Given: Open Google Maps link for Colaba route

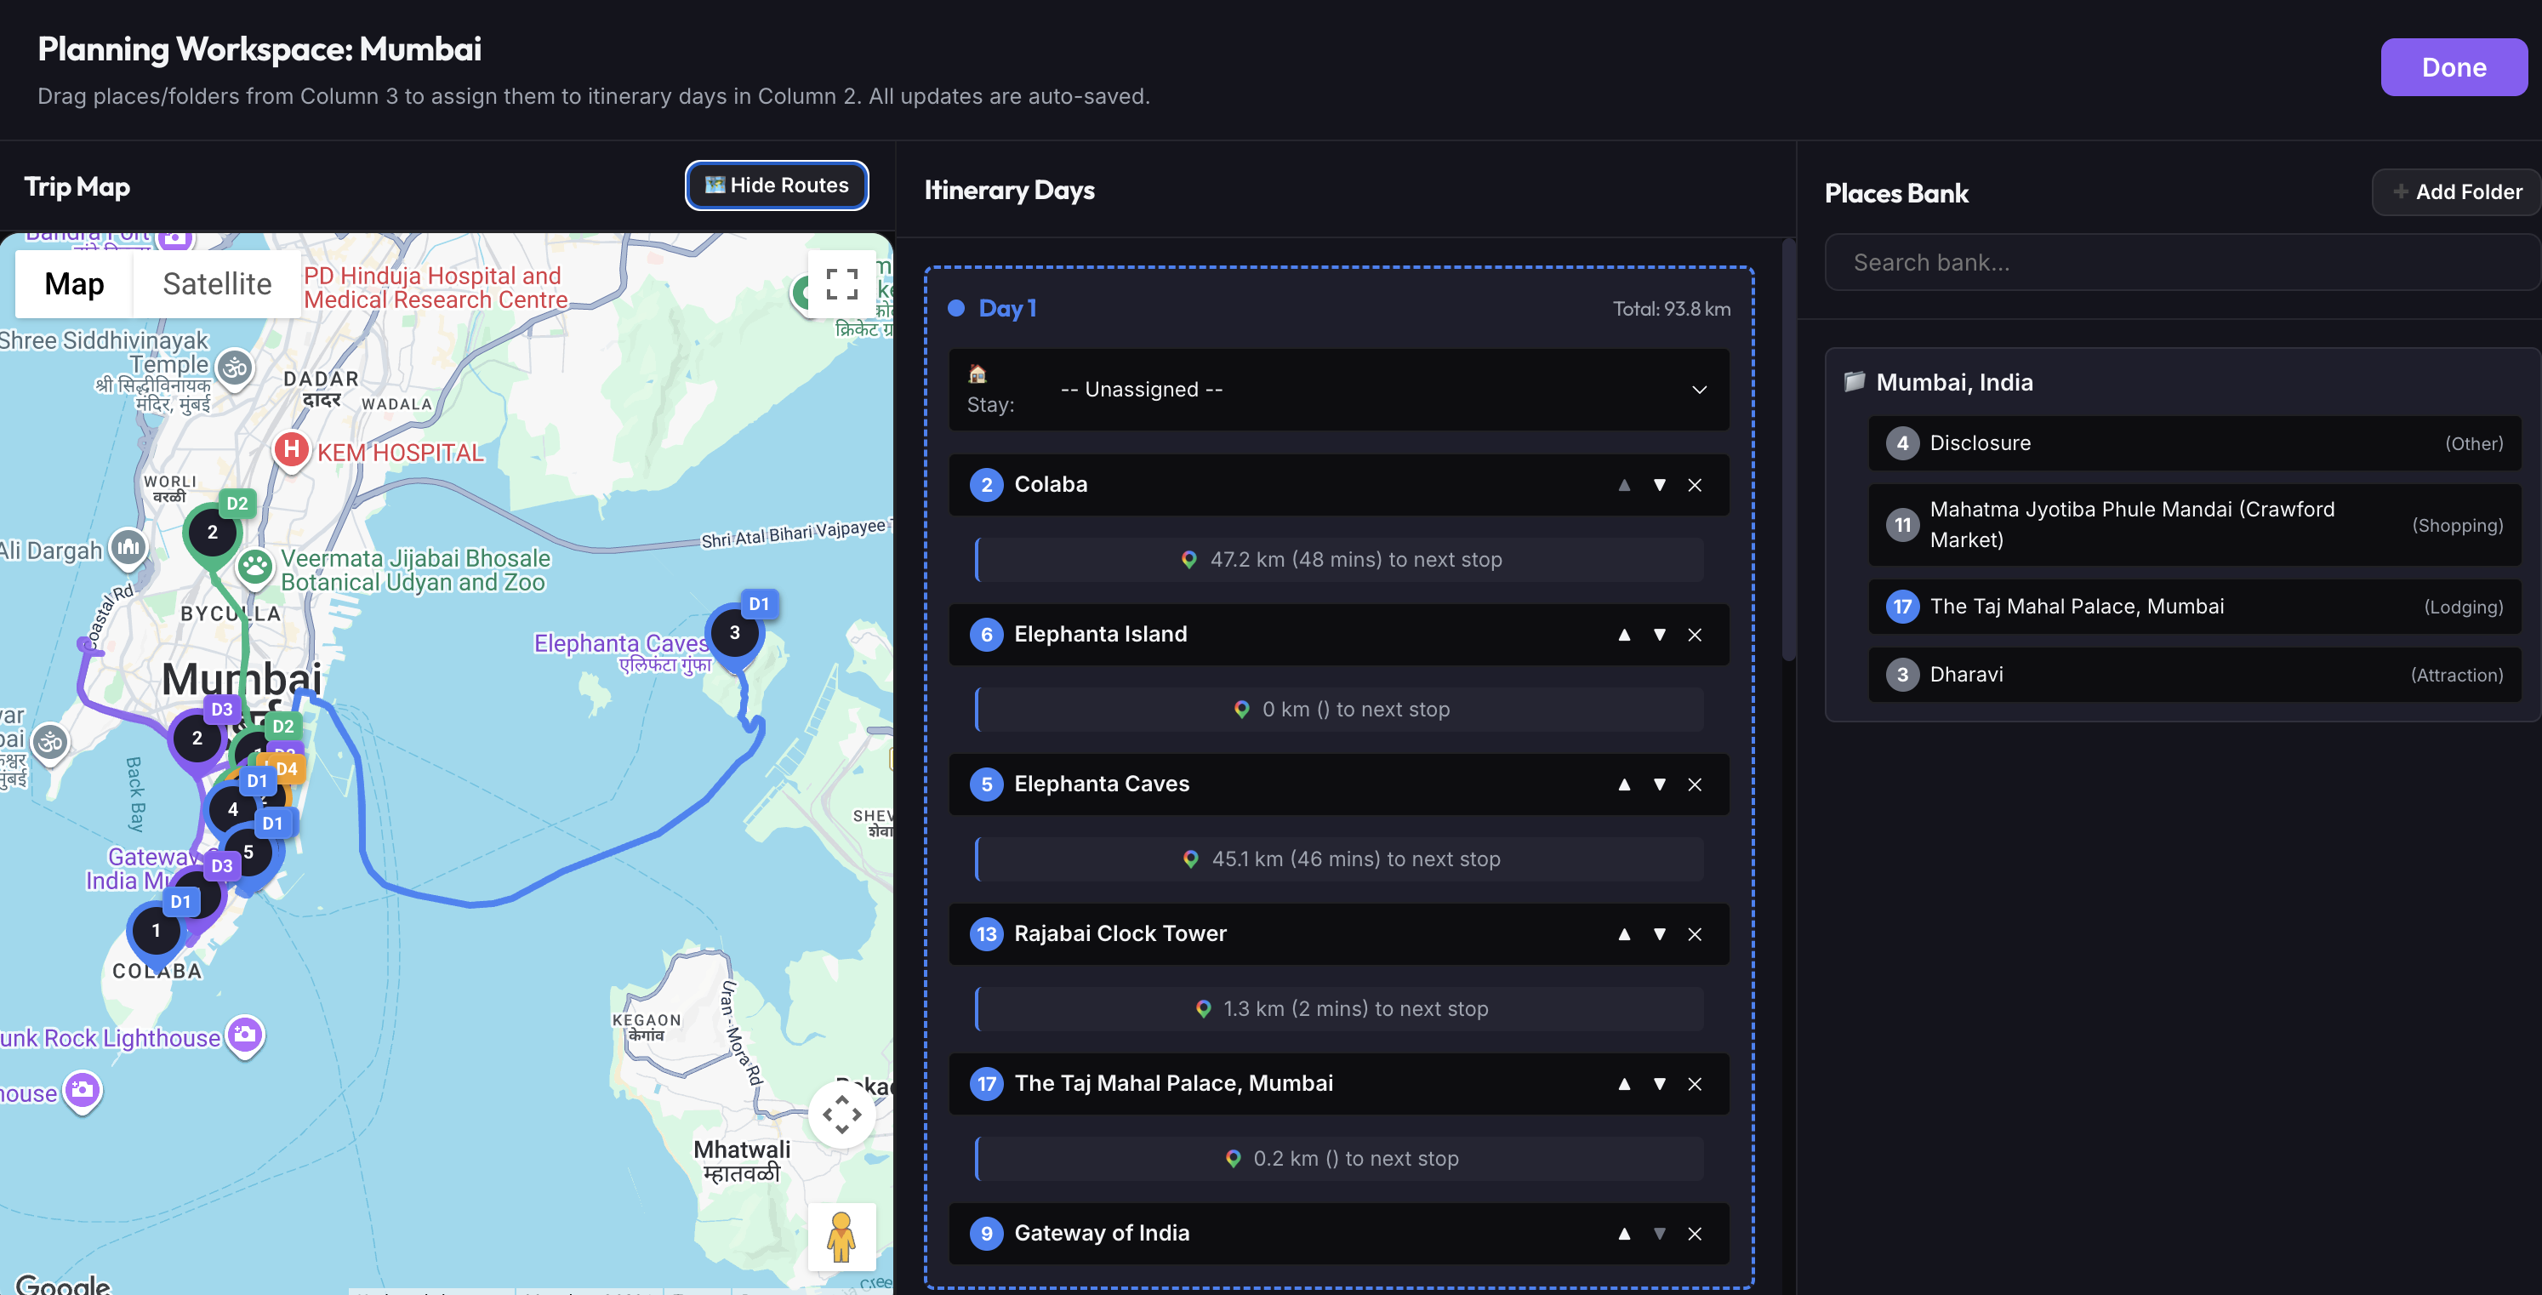Looking at the screenshot, I should tap(1189, 560).
